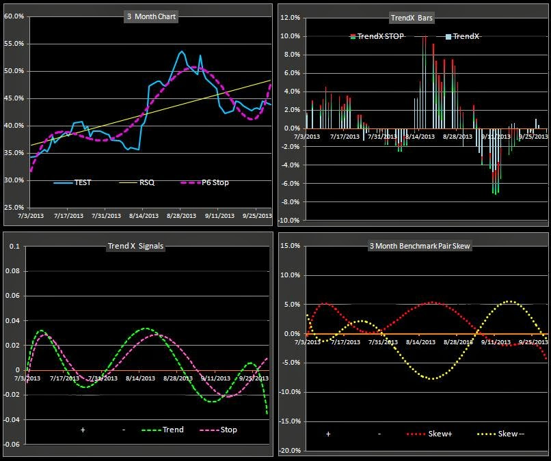Click the P6 Stop legend entry

[205, 182]
